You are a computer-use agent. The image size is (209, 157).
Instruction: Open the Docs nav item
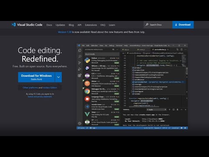[49, 25]
